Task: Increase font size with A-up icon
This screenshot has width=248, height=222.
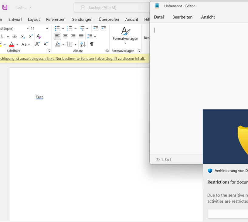Action: pos(37,44)
